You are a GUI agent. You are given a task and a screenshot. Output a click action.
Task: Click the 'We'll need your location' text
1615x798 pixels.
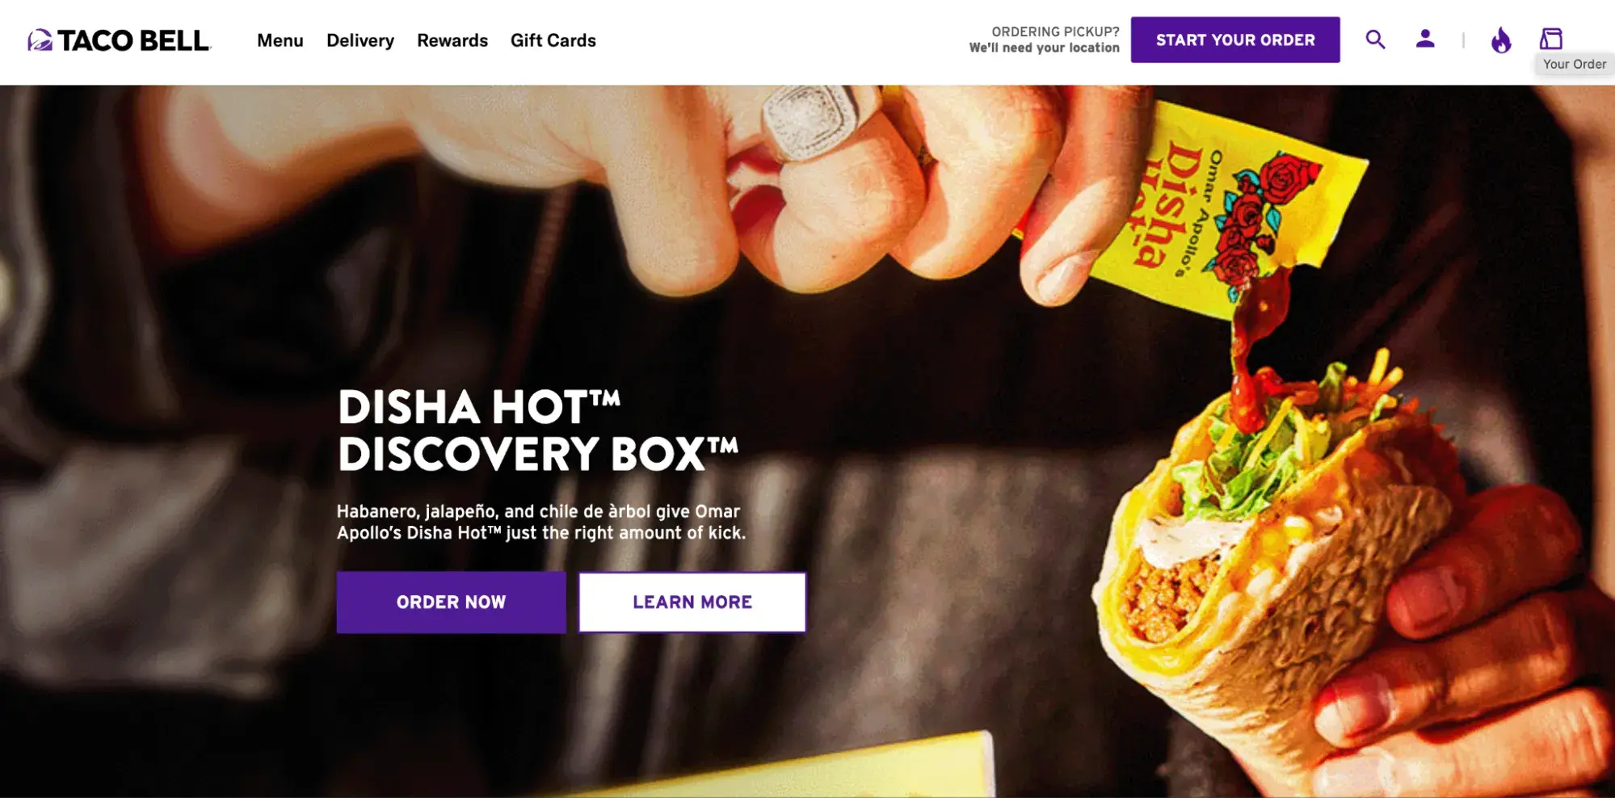tap(1045, 48)
